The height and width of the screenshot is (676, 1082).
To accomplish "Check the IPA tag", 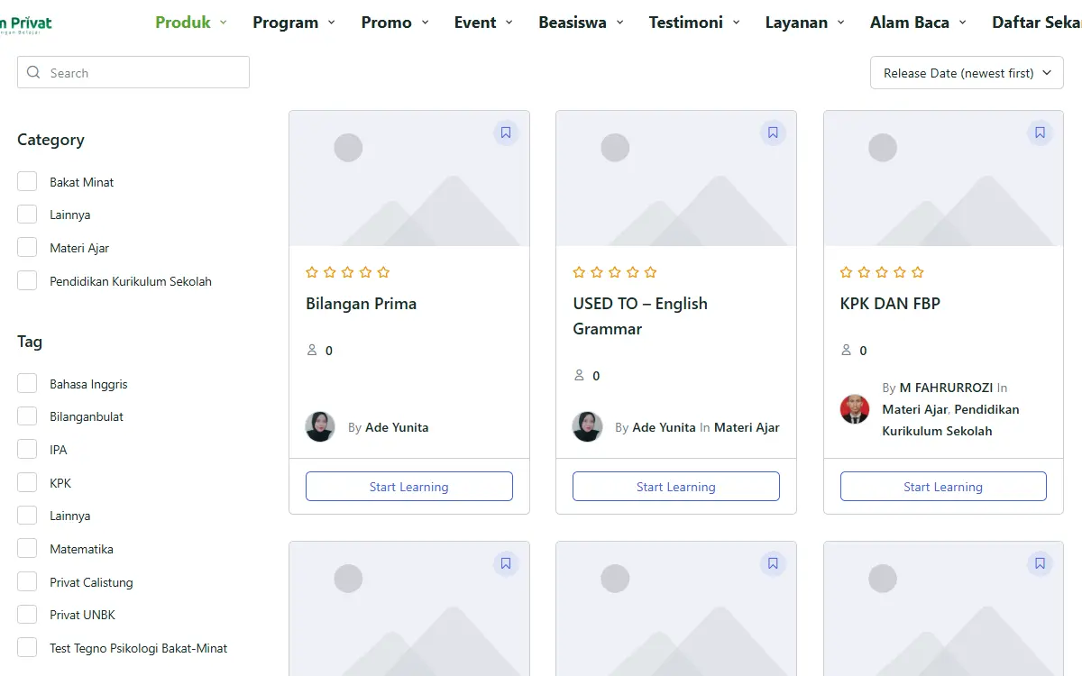I will click(27, 449).
